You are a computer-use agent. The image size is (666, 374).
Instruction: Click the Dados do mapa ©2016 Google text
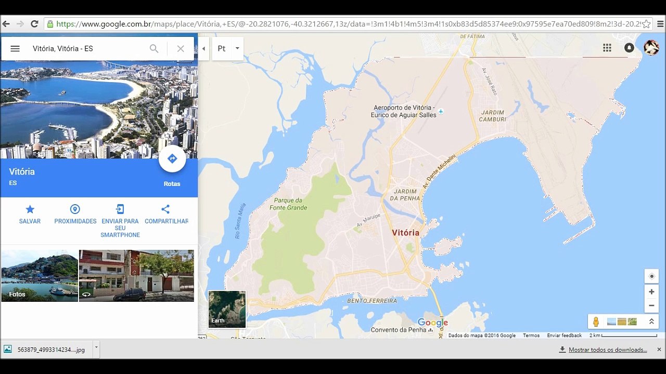(x=482, y=336)
